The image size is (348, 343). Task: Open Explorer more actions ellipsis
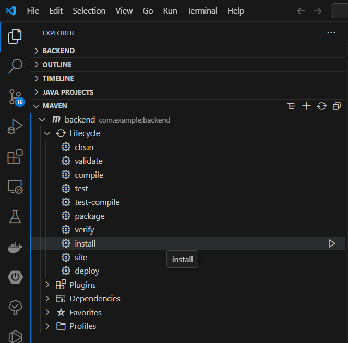(331, 33)
